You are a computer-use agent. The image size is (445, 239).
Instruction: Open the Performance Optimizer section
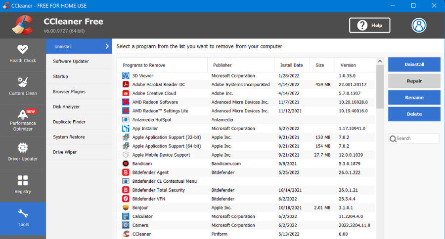[23, 121]
